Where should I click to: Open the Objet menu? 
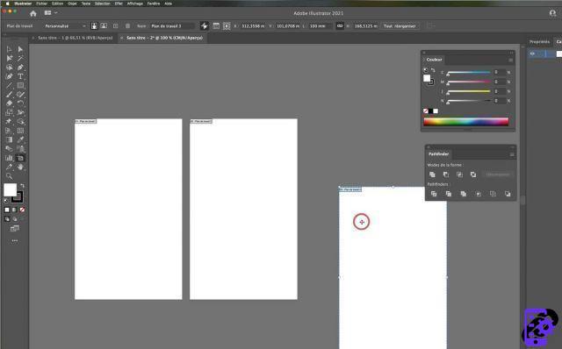click(x=72, y=4)
